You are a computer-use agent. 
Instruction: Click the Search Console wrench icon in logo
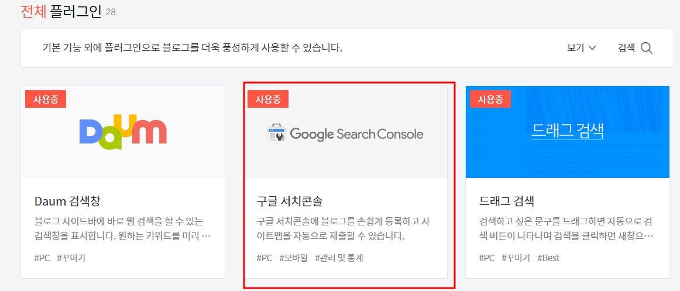point(276,134)
